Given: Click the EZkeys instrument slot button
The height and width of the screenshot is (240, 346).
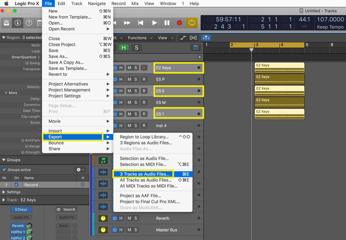Looking at the screenshot, I should (21, 209).
